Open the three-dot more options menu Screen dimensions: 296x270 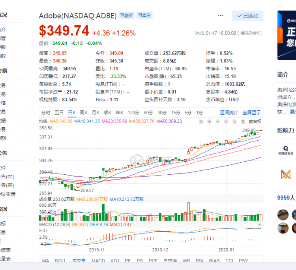click(x=221, y=15)
